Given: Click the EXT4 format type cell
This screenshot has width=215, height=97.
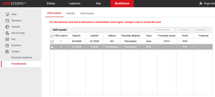Looking at the screenshot, I should [167, 41].
